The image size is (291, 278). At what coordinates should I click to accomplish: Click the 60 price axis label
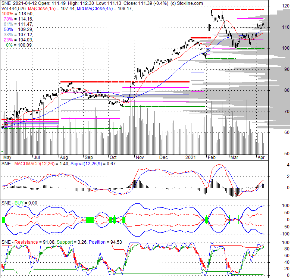coord(287,132)
